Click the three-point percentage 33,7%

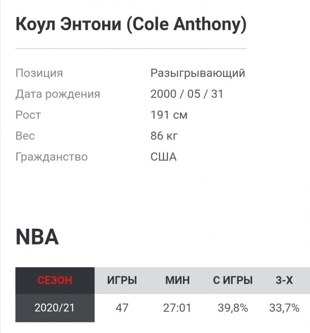(x=284, y=308)
